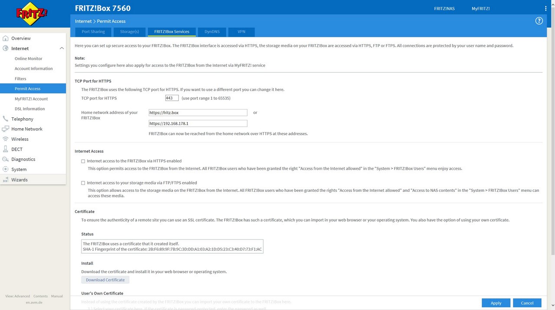Click the "Certificate" section heading
Image resolution: width=555 pixels, height=310 pixels.
tap(85, 212)
